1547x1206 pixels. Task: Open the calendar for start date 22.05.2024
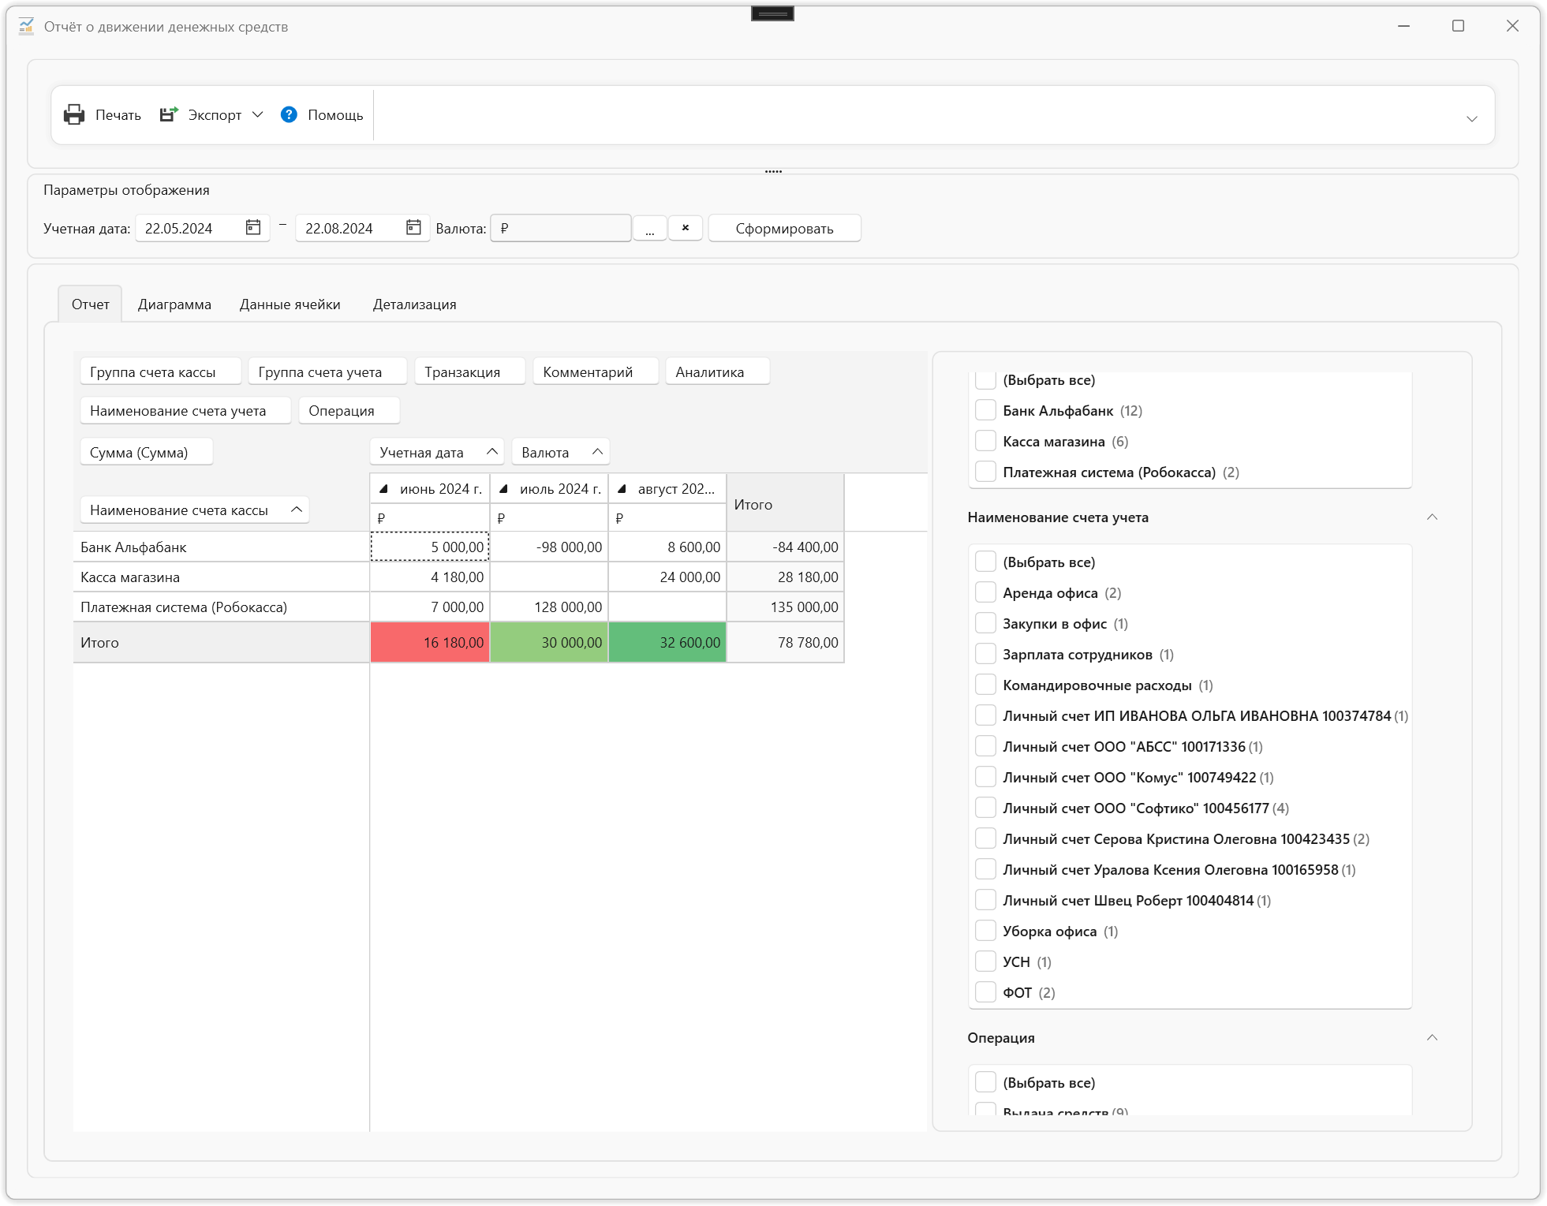[x=253, y=227]
